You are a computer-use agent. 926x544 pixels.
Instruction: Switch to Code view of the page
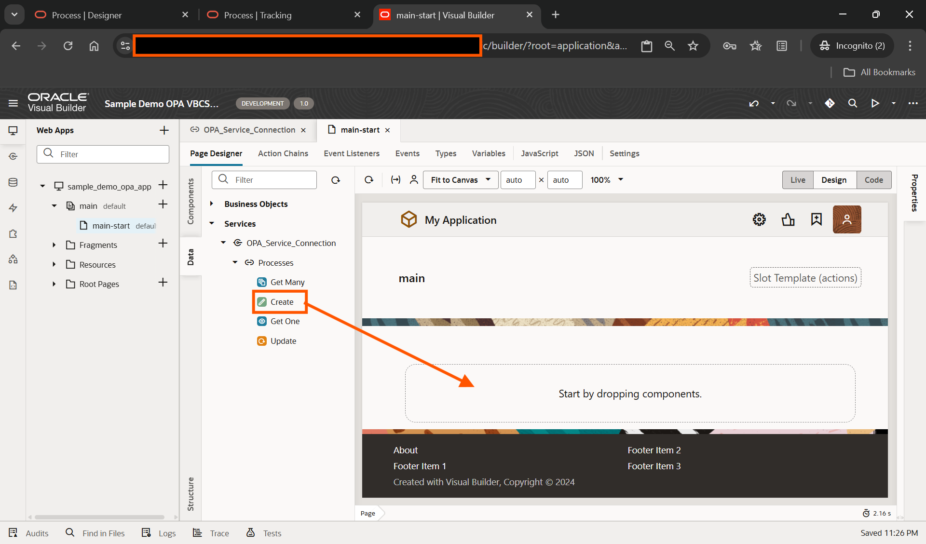(x=874, y=179)
